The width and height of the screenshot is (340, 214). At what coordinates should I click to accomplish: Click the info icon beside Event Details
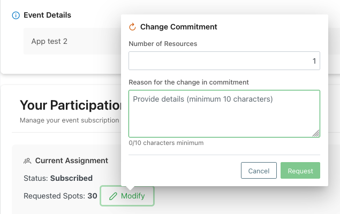point(16,16)
